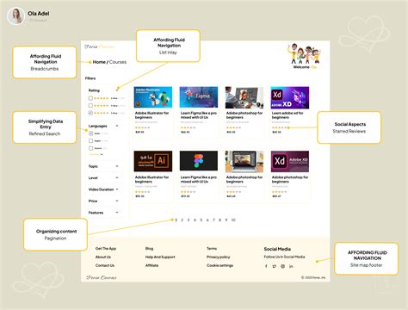Open the Twitter icon in the footer

(275, 266)
